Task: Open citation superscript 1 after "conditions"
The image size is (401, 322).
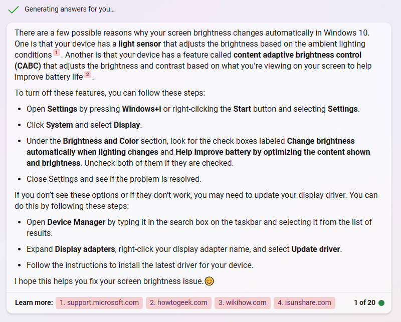Action: pyautogui.click(x=57, y=53)
